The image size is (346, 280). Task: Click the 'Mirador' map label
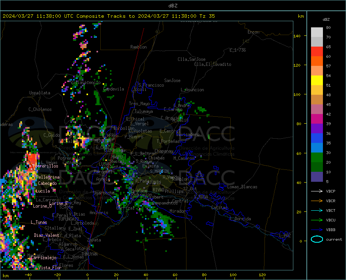[x=177, y=211]
